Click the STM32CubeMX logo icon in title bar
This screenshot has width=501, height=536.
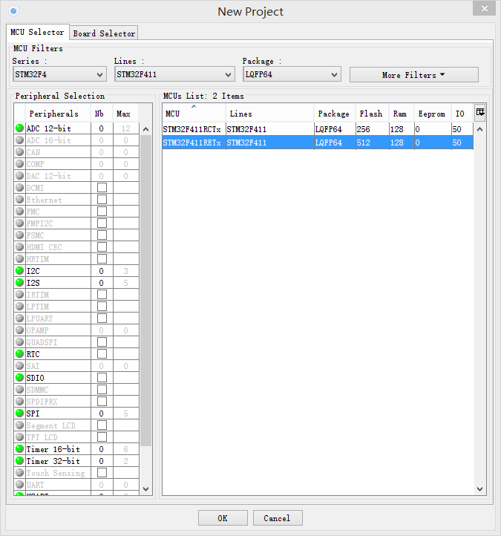tap(13, 11)
